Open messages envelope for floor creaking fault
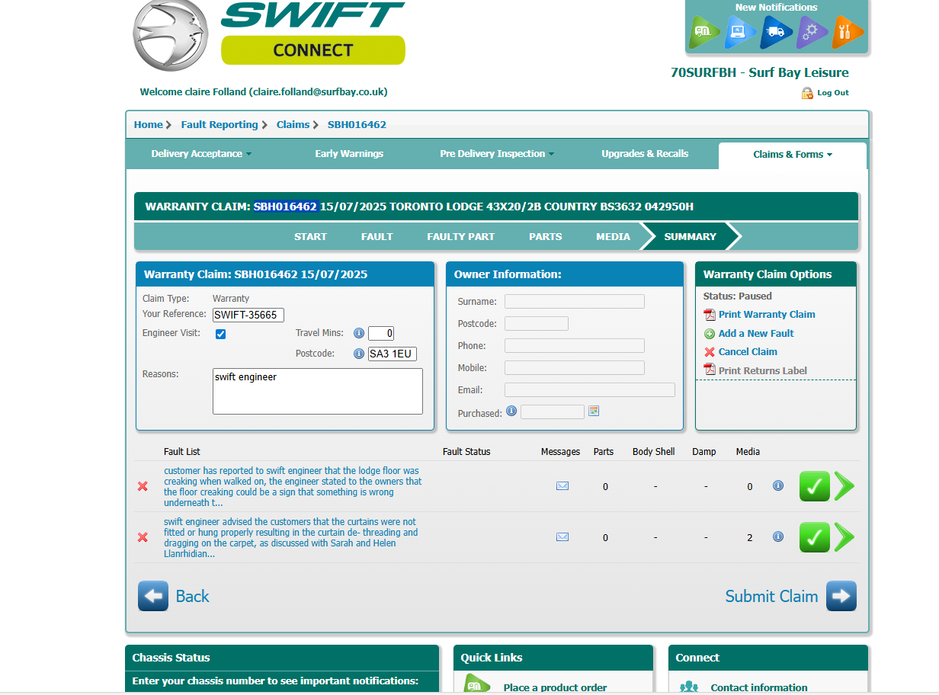The image size is (939, 695). pos(562,486)
